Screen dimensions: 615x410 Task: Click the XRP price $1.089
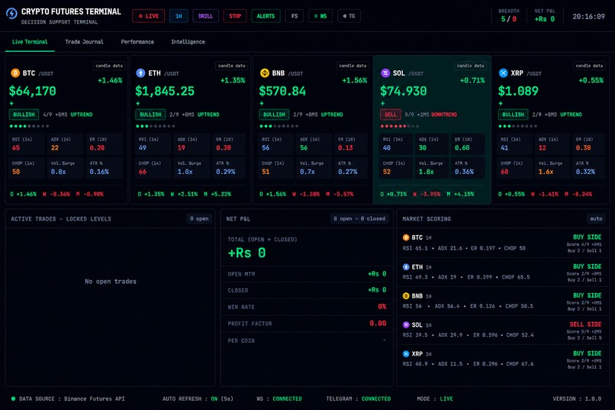(518, 91)
